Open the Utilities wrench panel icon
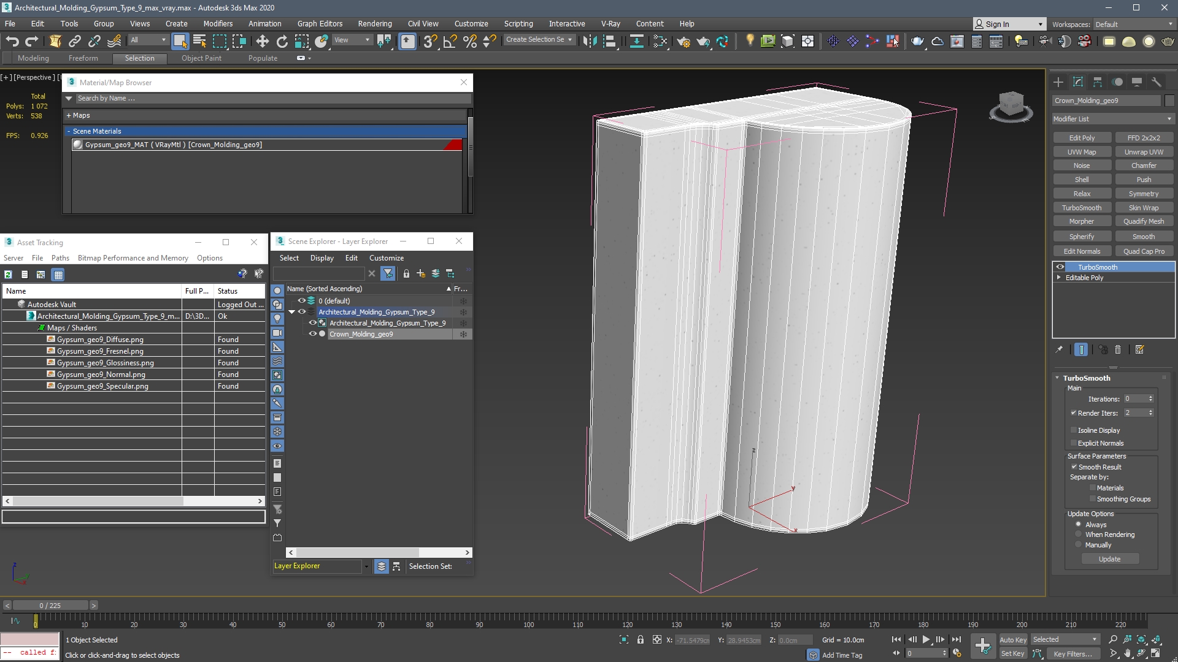Viewport: 1178px width, 662px height. click(x=1157, y=82)
